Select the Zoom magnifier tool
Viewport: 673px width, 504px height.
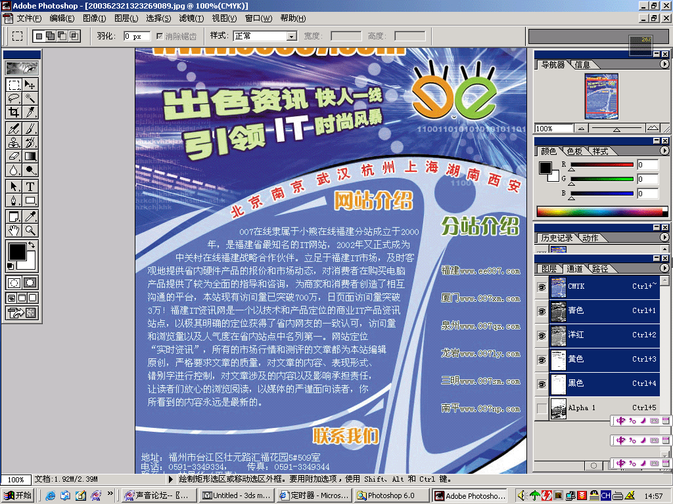click(30, 230)
